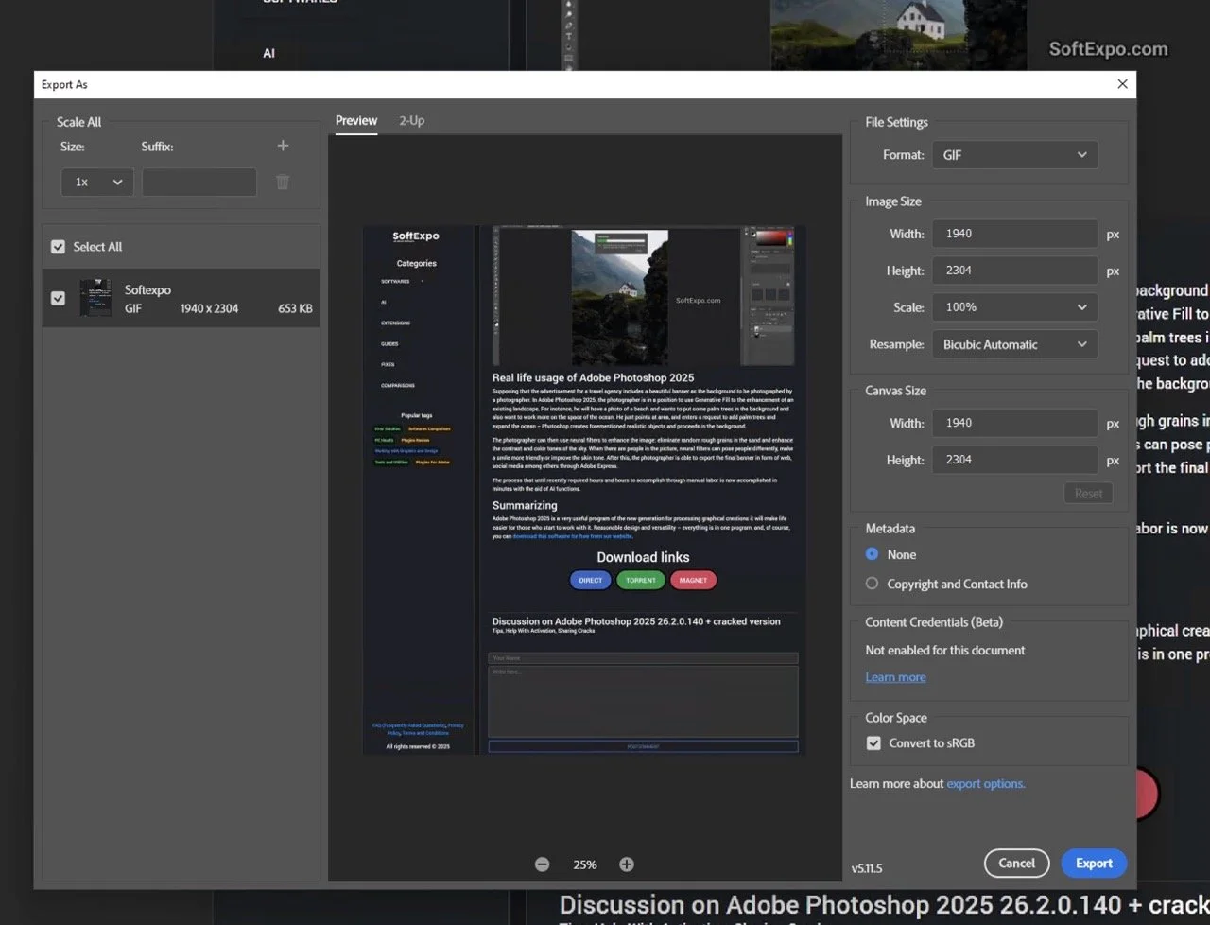Uncheck the Softexpo export item checkbox

click(58, 297)
